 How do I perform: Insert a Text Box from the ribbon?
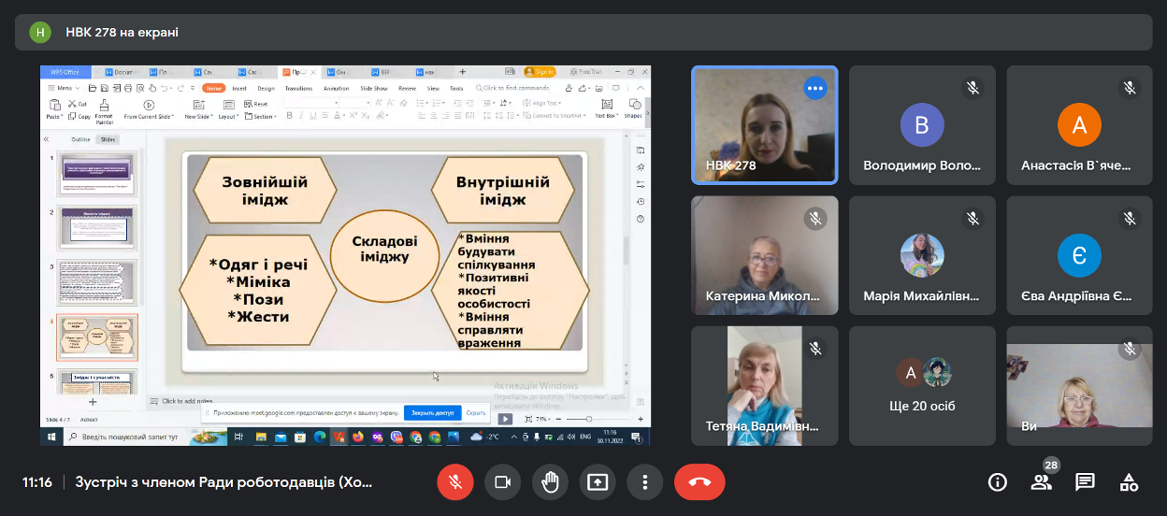click(606, 109)
